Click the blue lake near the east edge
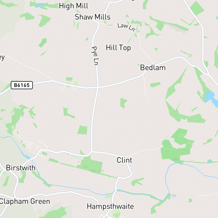Viewport: 218px width, 218px height. (x=210, y=96)
